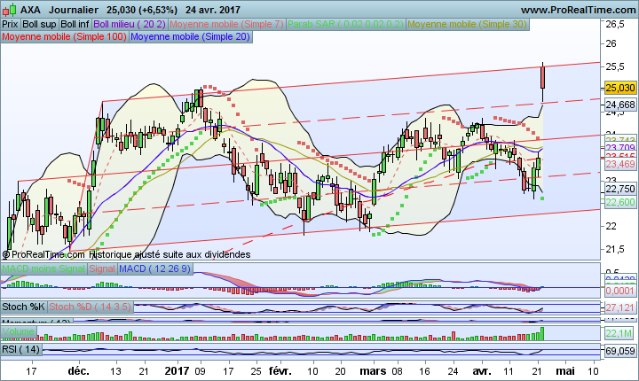
Task: Click the mars label on date axis
Action: 374,371
